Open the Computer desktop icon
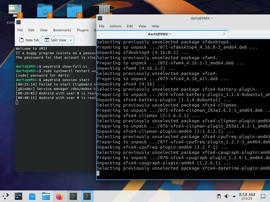This screenshot has height=202, width=270. tap(15, 11)
